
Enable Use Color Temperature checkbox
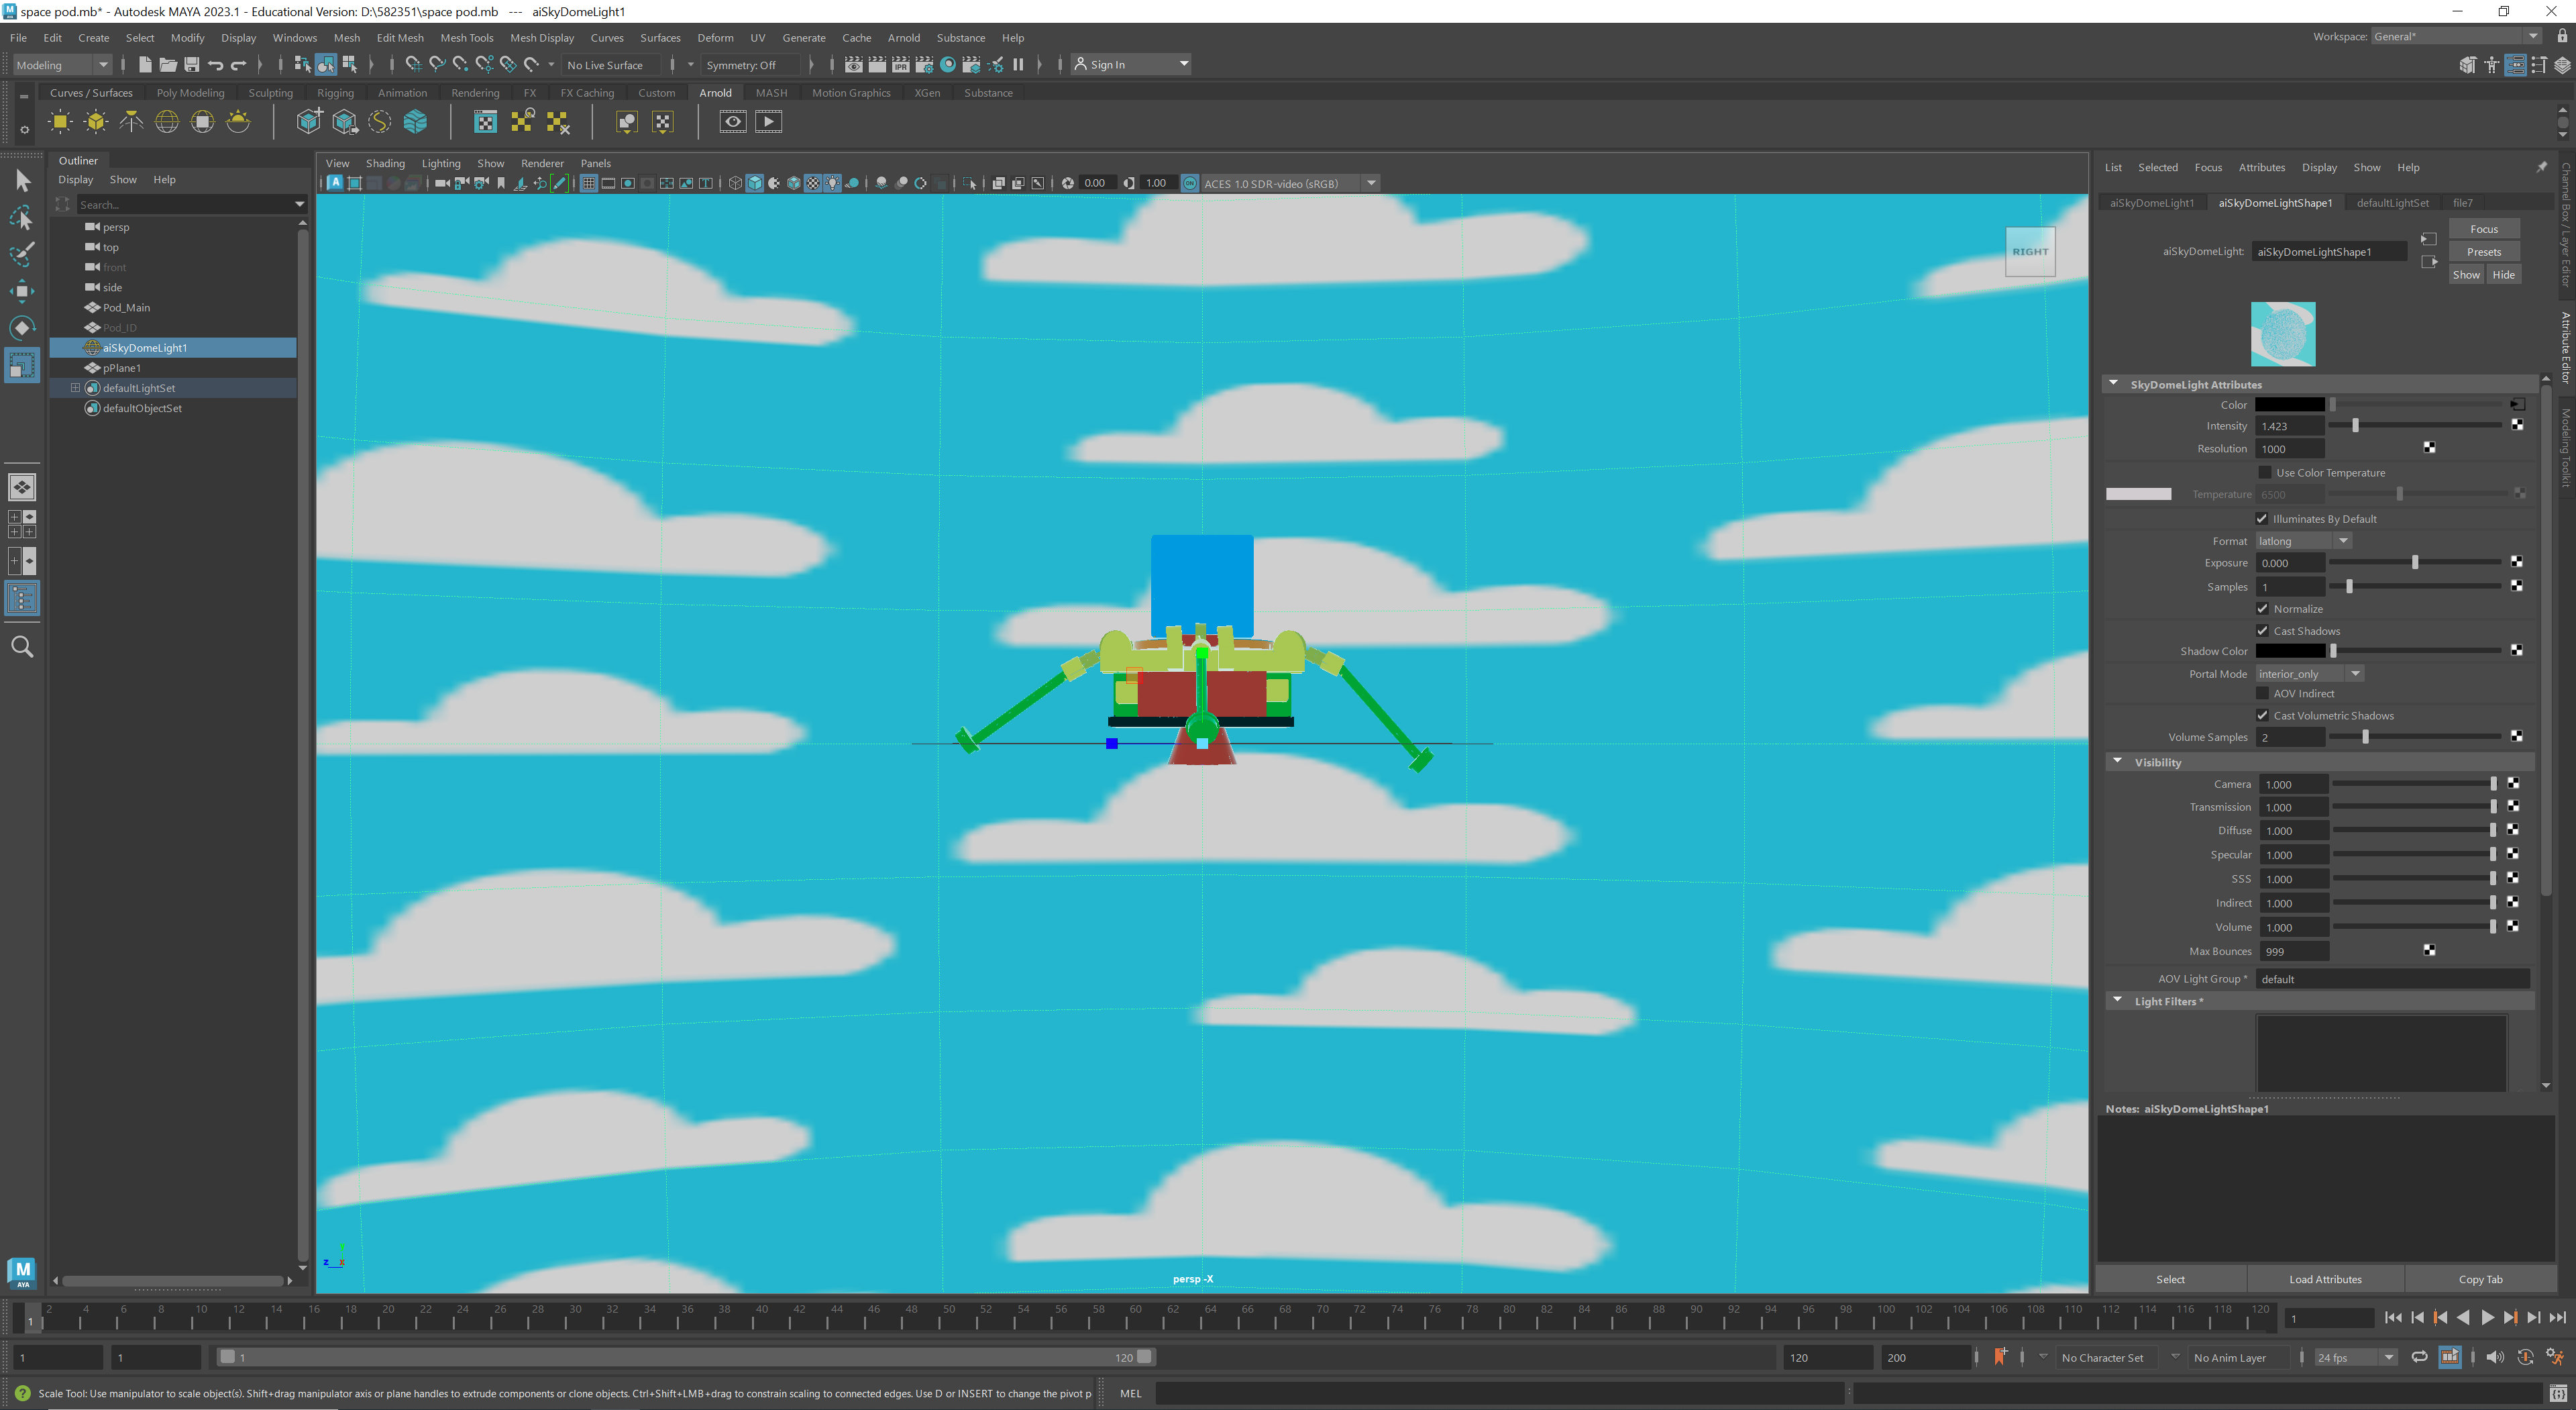tap(2265, 472)
